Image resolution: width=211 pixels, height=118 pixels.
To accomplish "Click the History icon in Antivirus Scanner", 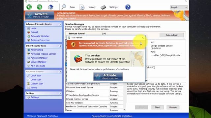I will [29, 88].
